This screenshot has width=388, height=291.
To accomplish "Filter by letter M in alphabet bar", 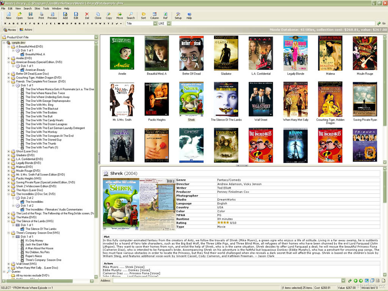I will point(59,23).
